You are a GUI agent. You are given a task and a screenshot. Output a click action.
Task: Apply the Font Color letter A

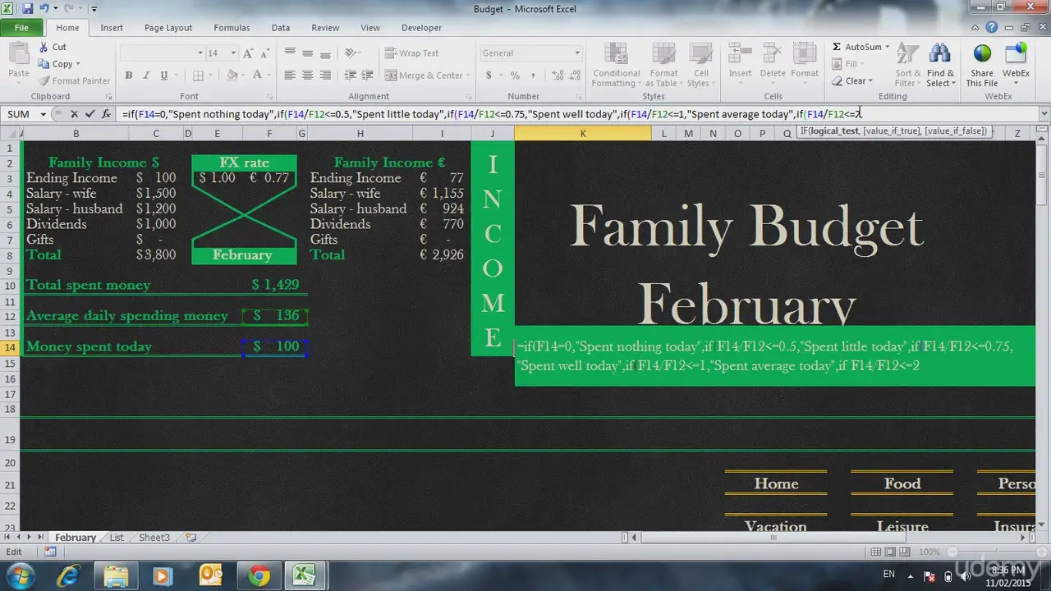pos(257,76)
